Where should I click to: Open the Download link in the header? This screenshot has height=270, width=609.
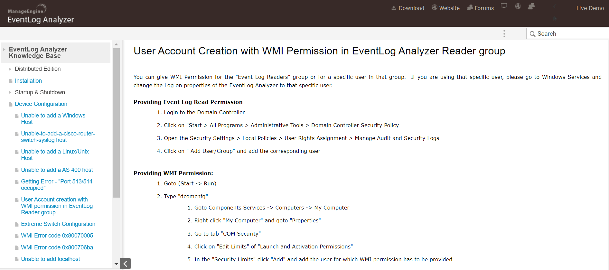tap(408, 8)
